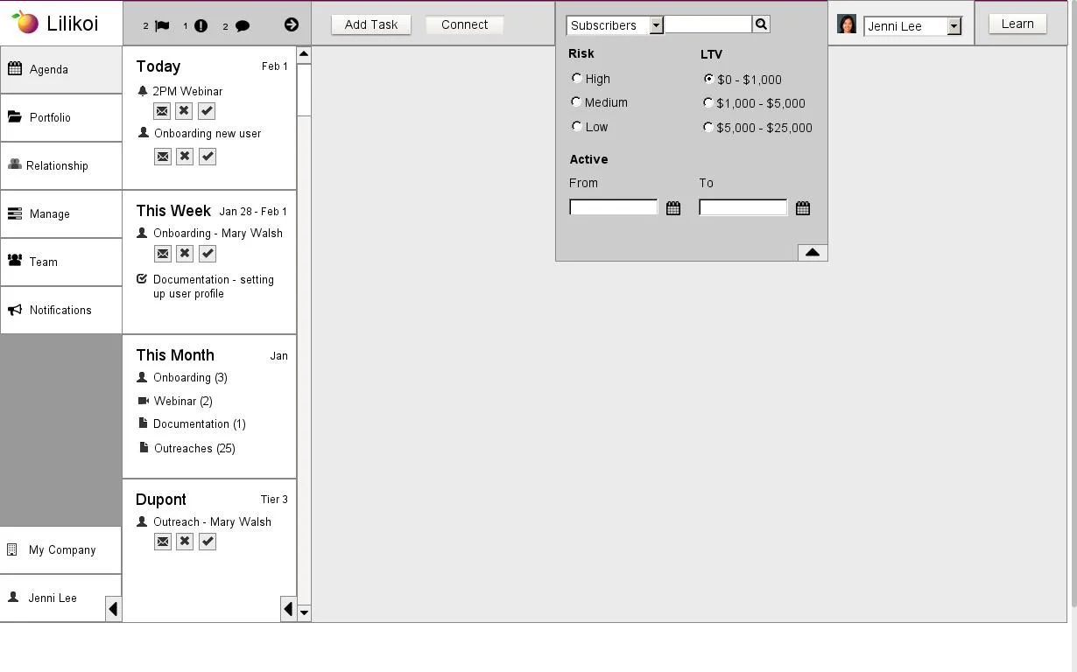Click the To date input field
This screenshot has height=672, width=1077.
743,207
